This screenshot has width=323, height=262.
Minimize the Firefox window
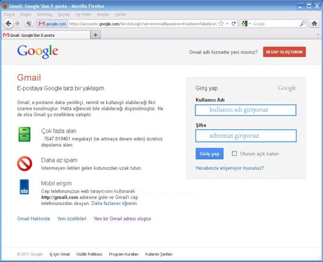tap(300, 6)
